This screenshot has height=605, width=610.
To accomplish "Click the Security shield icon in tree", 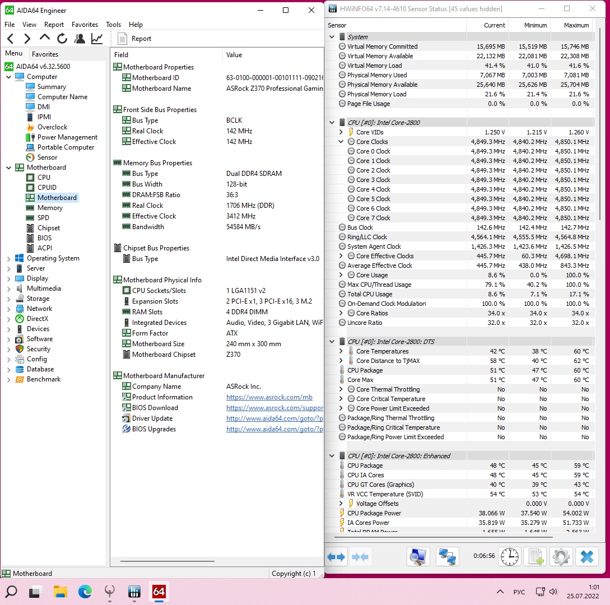I will click(x=20, y=349).
